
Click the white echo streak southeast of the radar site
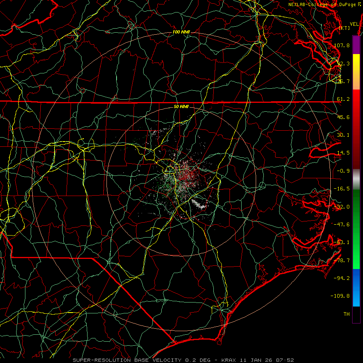198,204
